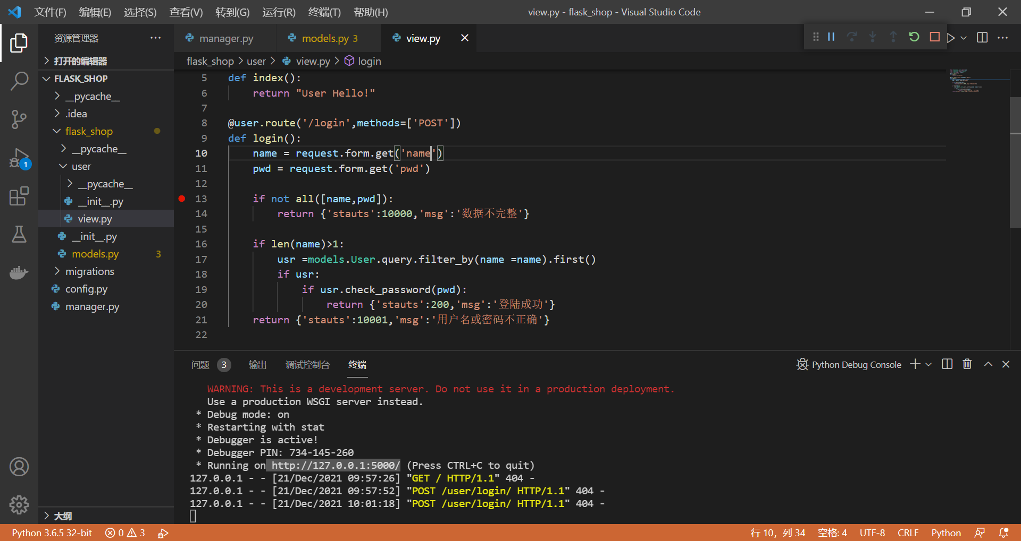This screenshot has height=541, width=1021.
Task: Change the Python language mode
Action: tap(946, 533)
